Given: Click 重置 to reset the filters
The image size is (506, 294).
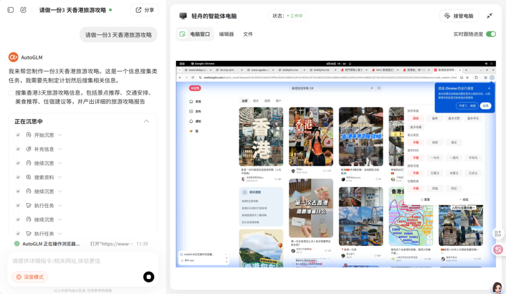Looking at the screenshot, I should [425, 200].
